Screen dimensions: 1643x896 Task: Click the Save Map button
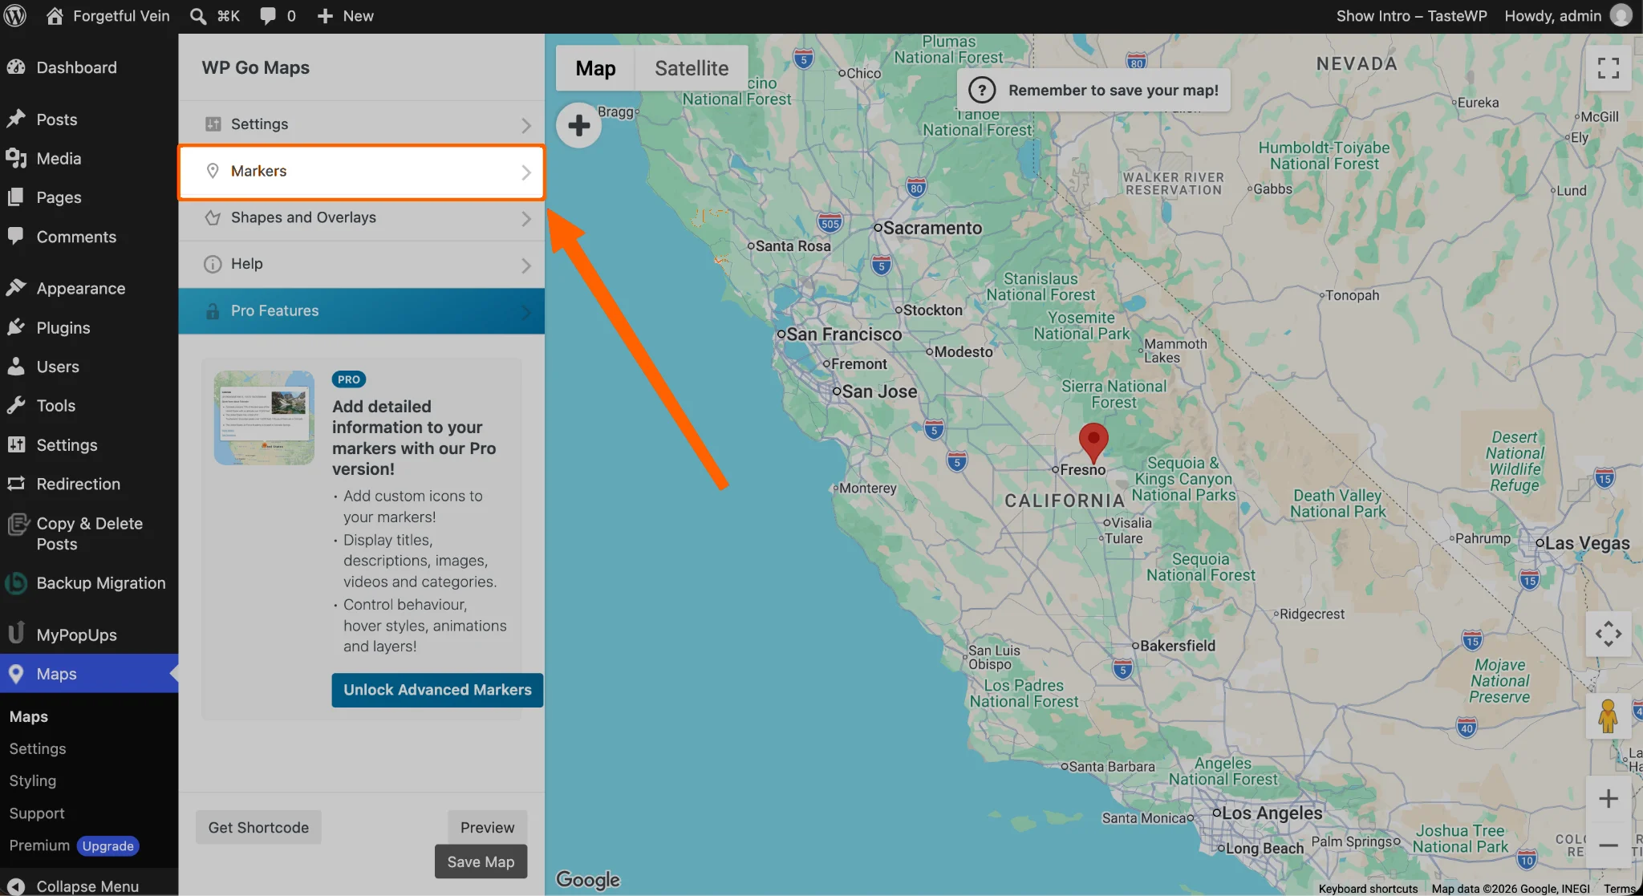(481, 862)
